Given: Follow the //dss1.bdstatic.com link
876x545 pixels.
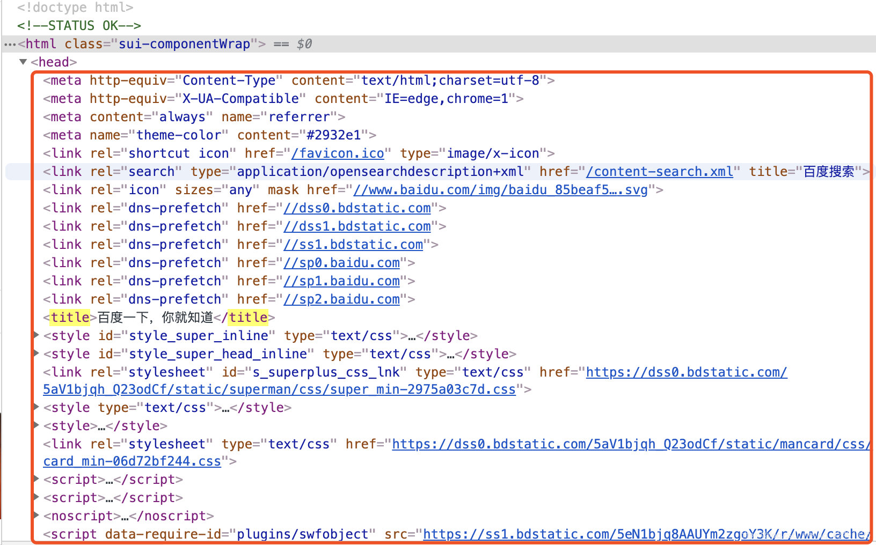Looking at the screenshot, I should 357,226.
